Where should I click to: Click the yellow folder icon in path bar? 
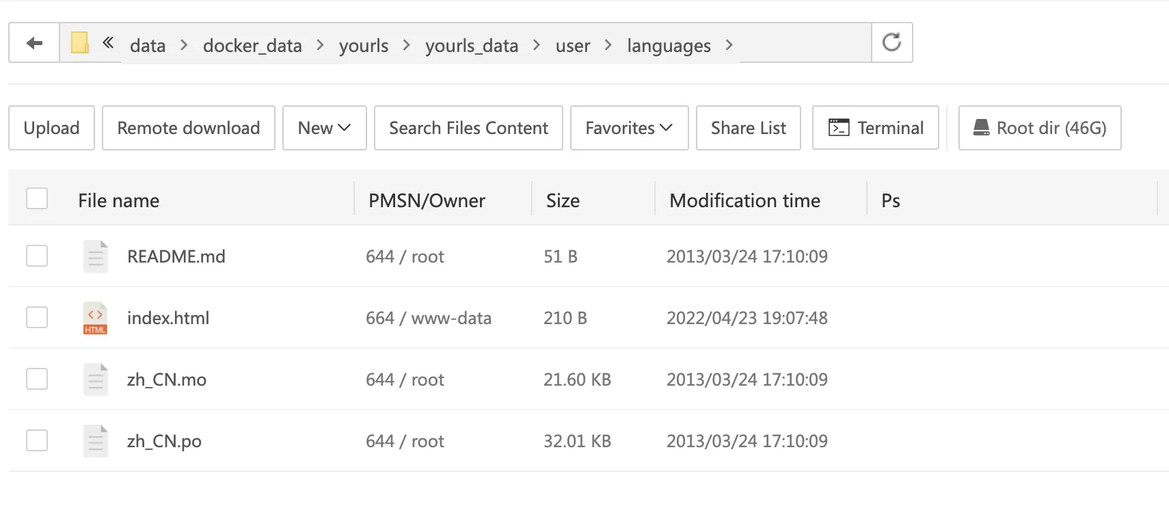(80, 43)
